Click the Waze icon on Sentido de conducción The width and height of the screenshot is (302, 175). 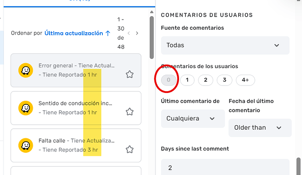(x=26, y=108)
